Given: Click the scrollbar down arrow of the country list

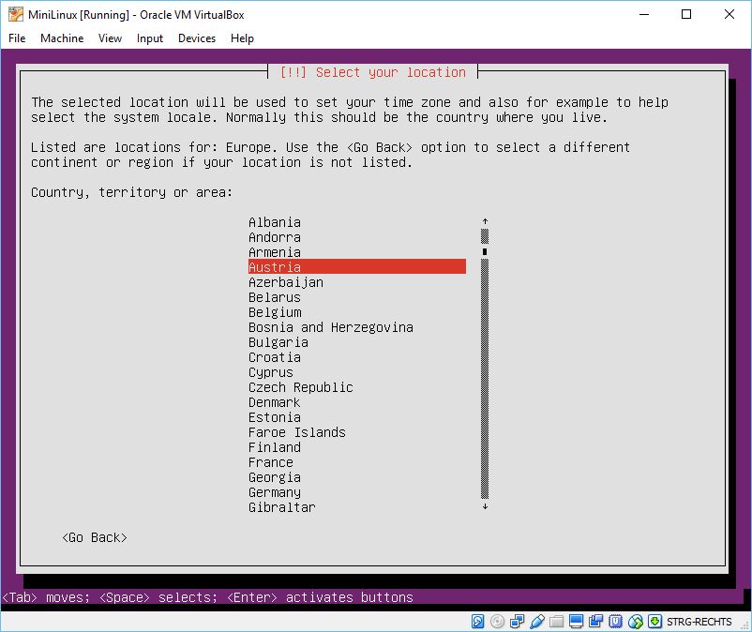Looking at the screenshot, I should (x=485, y=507).
